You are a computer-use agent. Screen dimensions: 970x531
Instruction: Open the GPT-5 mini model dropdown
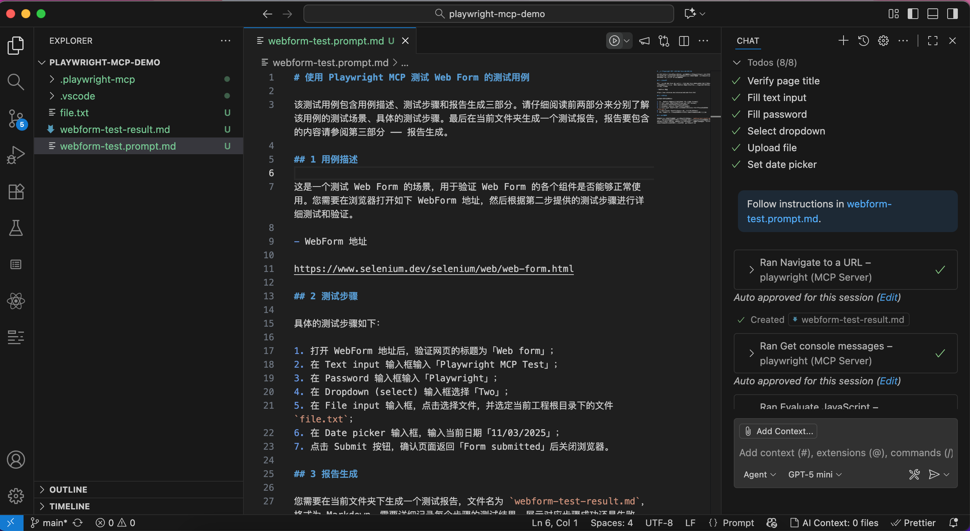tap(815, 474)
